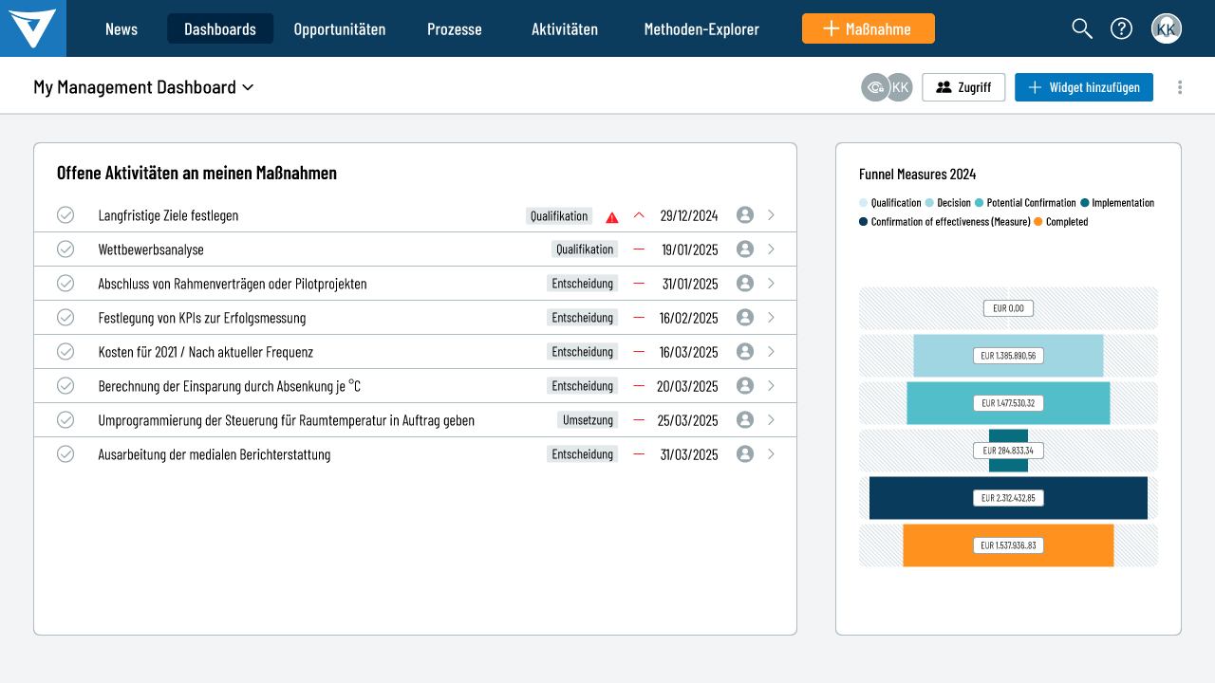
Task: Click the KK user avatar in navbar
Action: pyautogui.click(x=1167, y=28)
